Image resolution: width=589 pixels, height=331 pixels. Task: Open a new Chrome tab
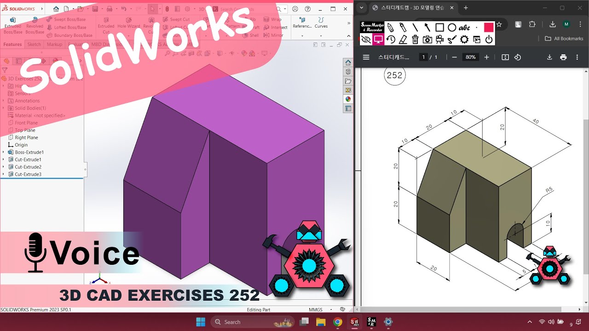(x=466, y=8)
